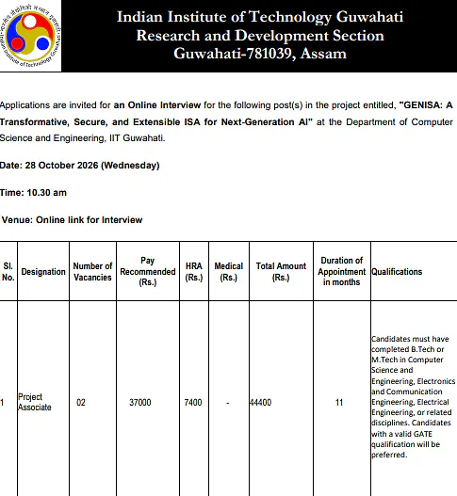Click the pay value '37000'
This screenshot has width=457, height=496.
[x=140, y=403]
